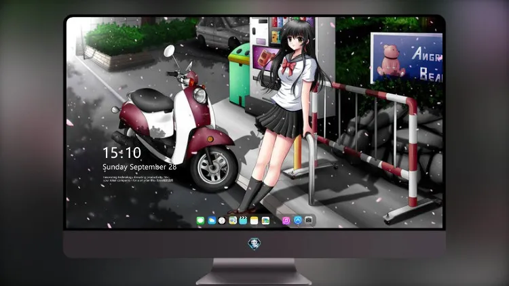
Task: Open the yellow Notes app in dock
Action: tap(254, 221)
